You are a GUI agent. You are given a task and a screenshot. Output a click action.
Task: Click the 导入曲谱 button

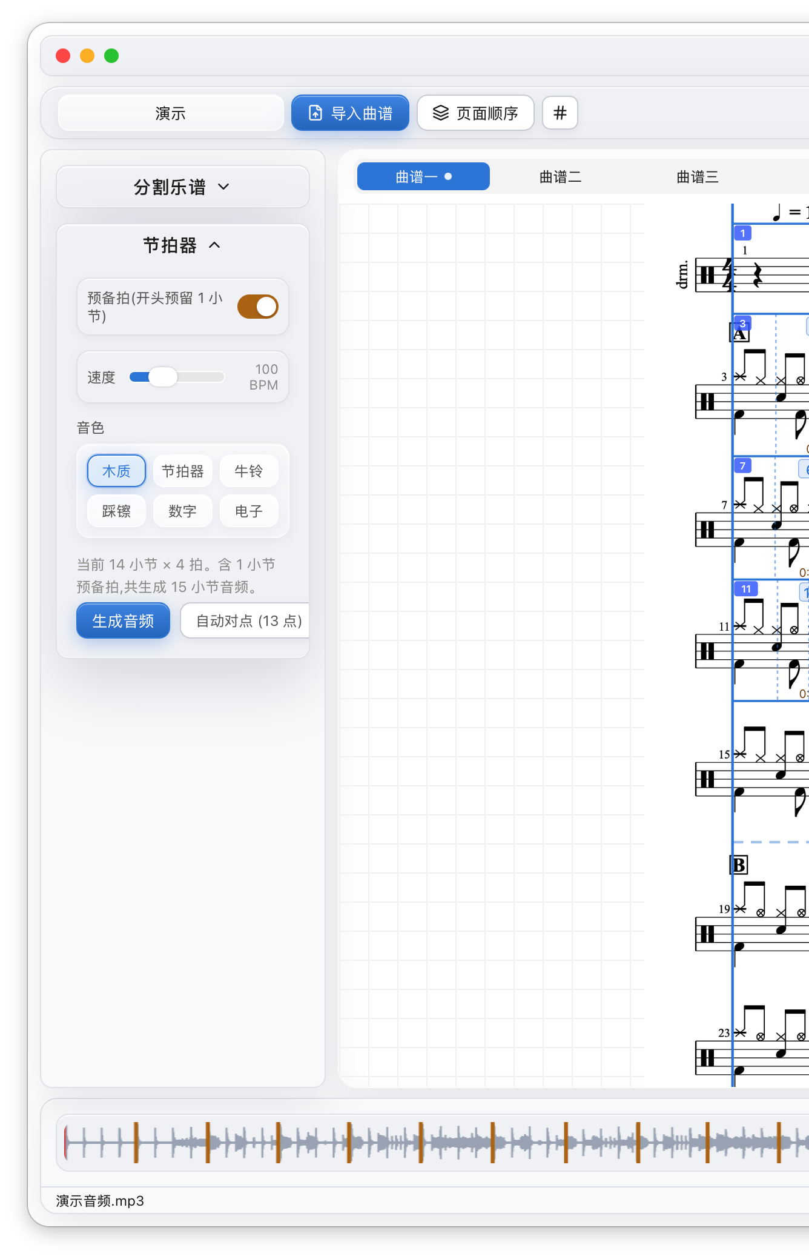coord(350,113)
